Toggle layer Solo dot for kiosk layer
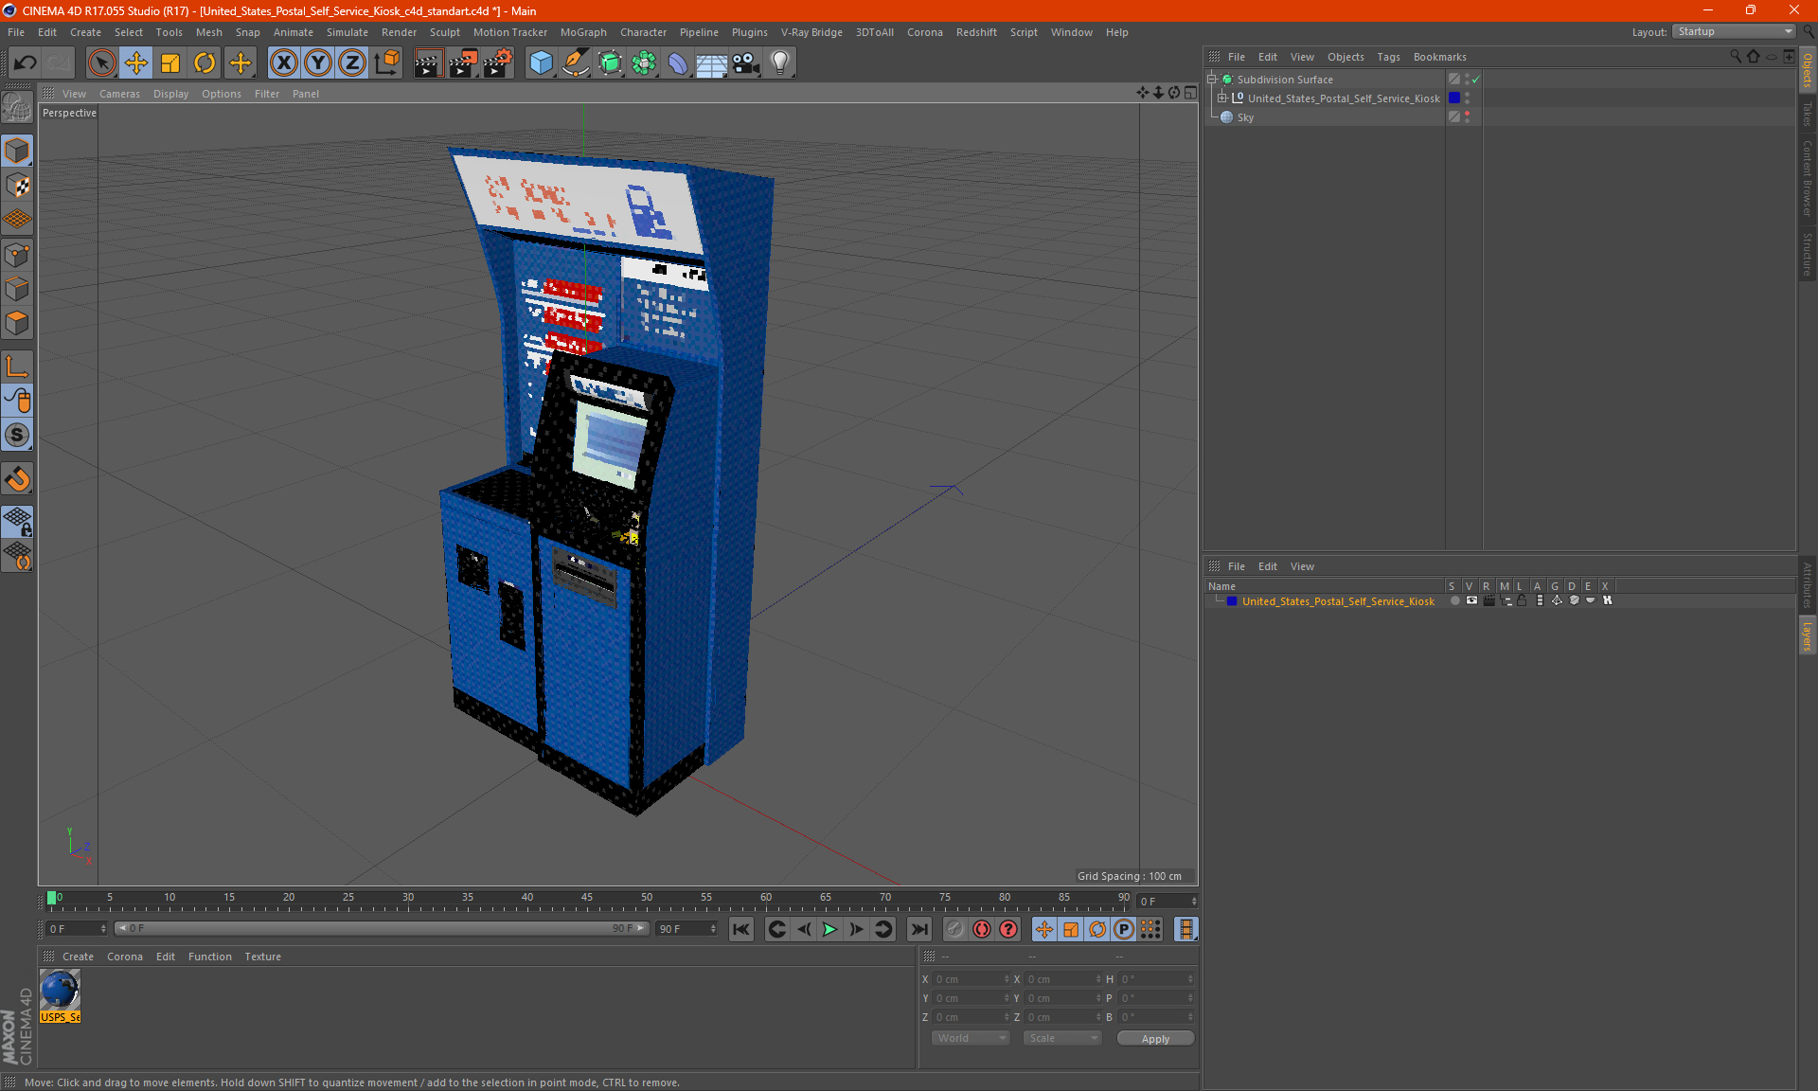1818x1091 pixels. 1454,600
